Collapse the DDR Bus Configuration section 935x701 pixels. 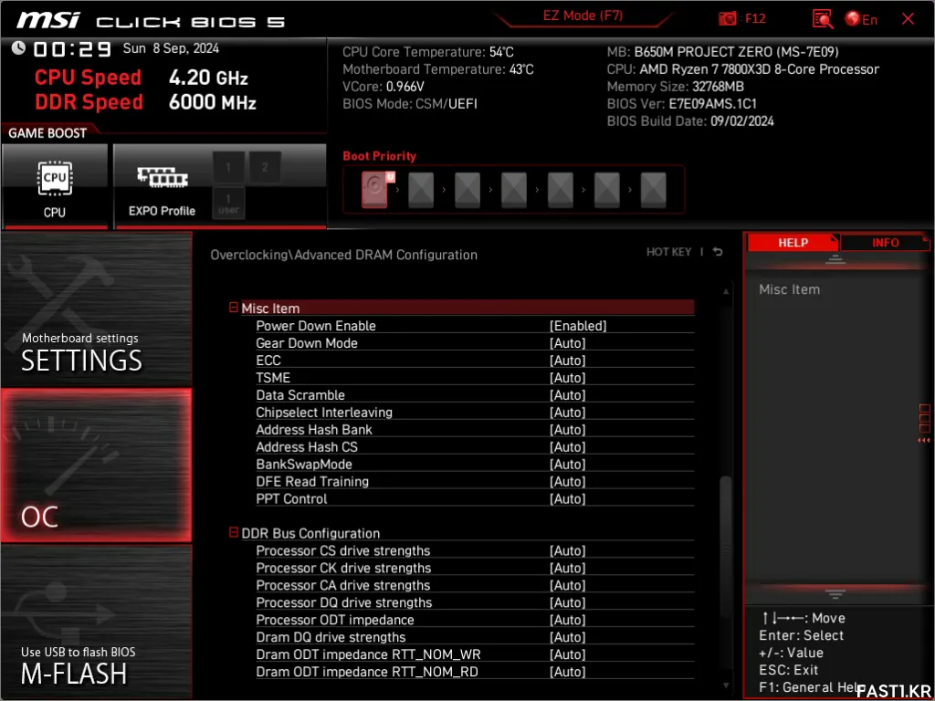(234, 533)
